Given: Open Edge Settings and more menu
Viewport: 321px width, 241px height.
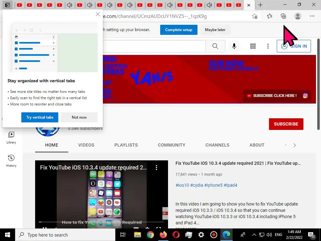Looking at the screenshot, I should click(312, 16).
